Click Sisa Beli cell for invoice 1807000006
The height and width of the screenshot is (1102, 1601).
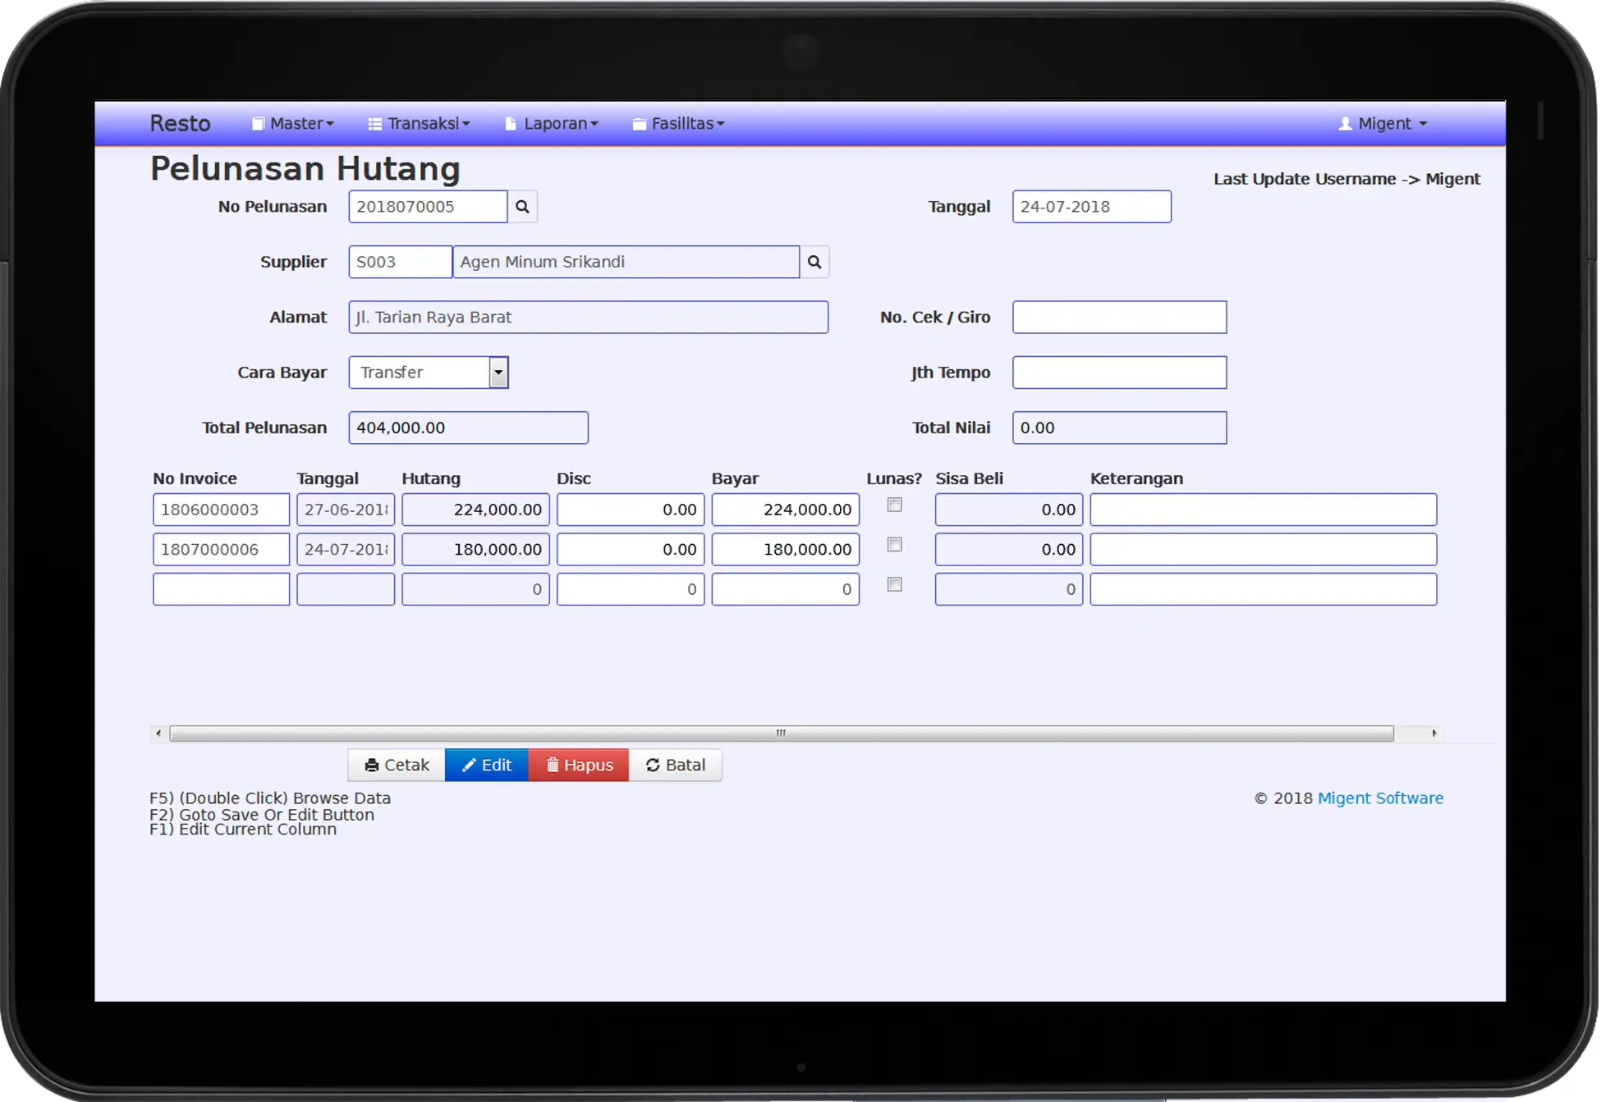(1008, 550)
